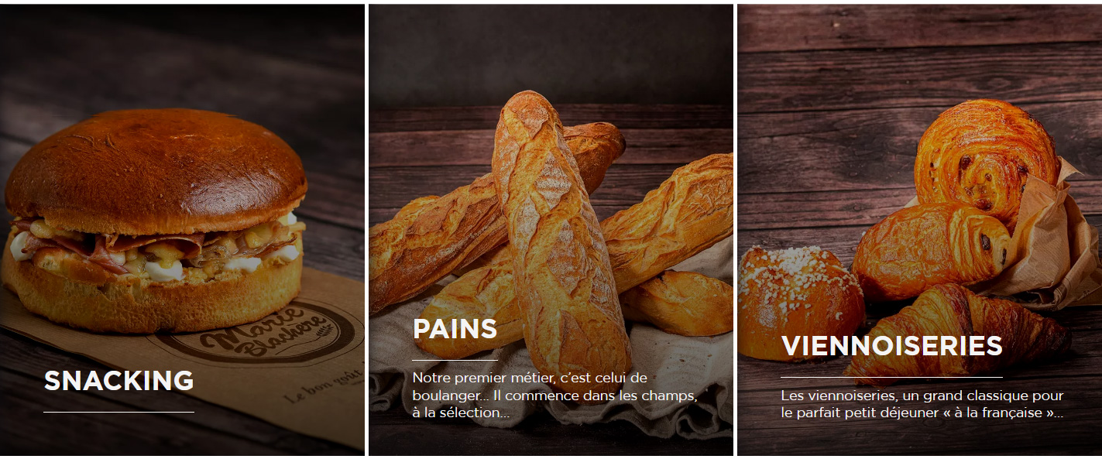
Task: Click the brown paper bag behind pastries
Action: point(1045,240)
